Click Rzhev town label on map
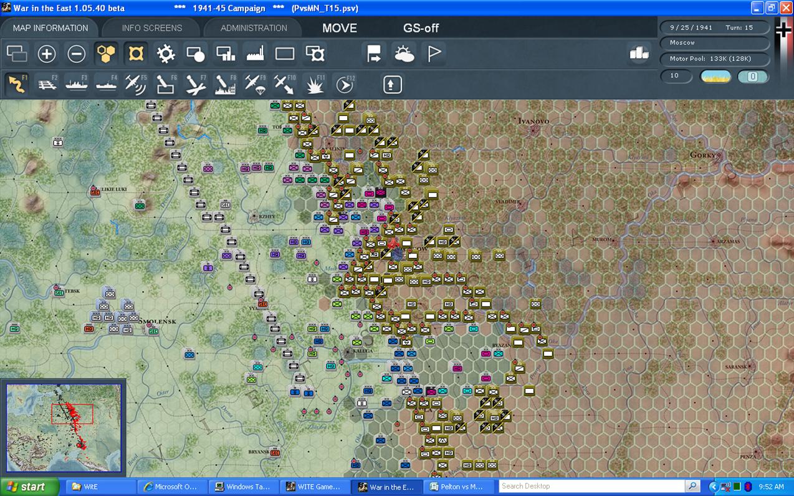Viewport: 794px width, 496px height. [x=266, y=217]
